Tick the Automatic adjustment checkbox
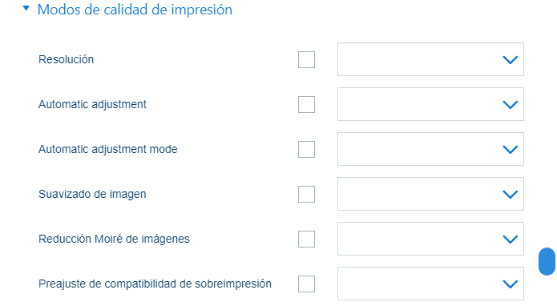Screen dimensions: 557x306 tap(306, 104)
